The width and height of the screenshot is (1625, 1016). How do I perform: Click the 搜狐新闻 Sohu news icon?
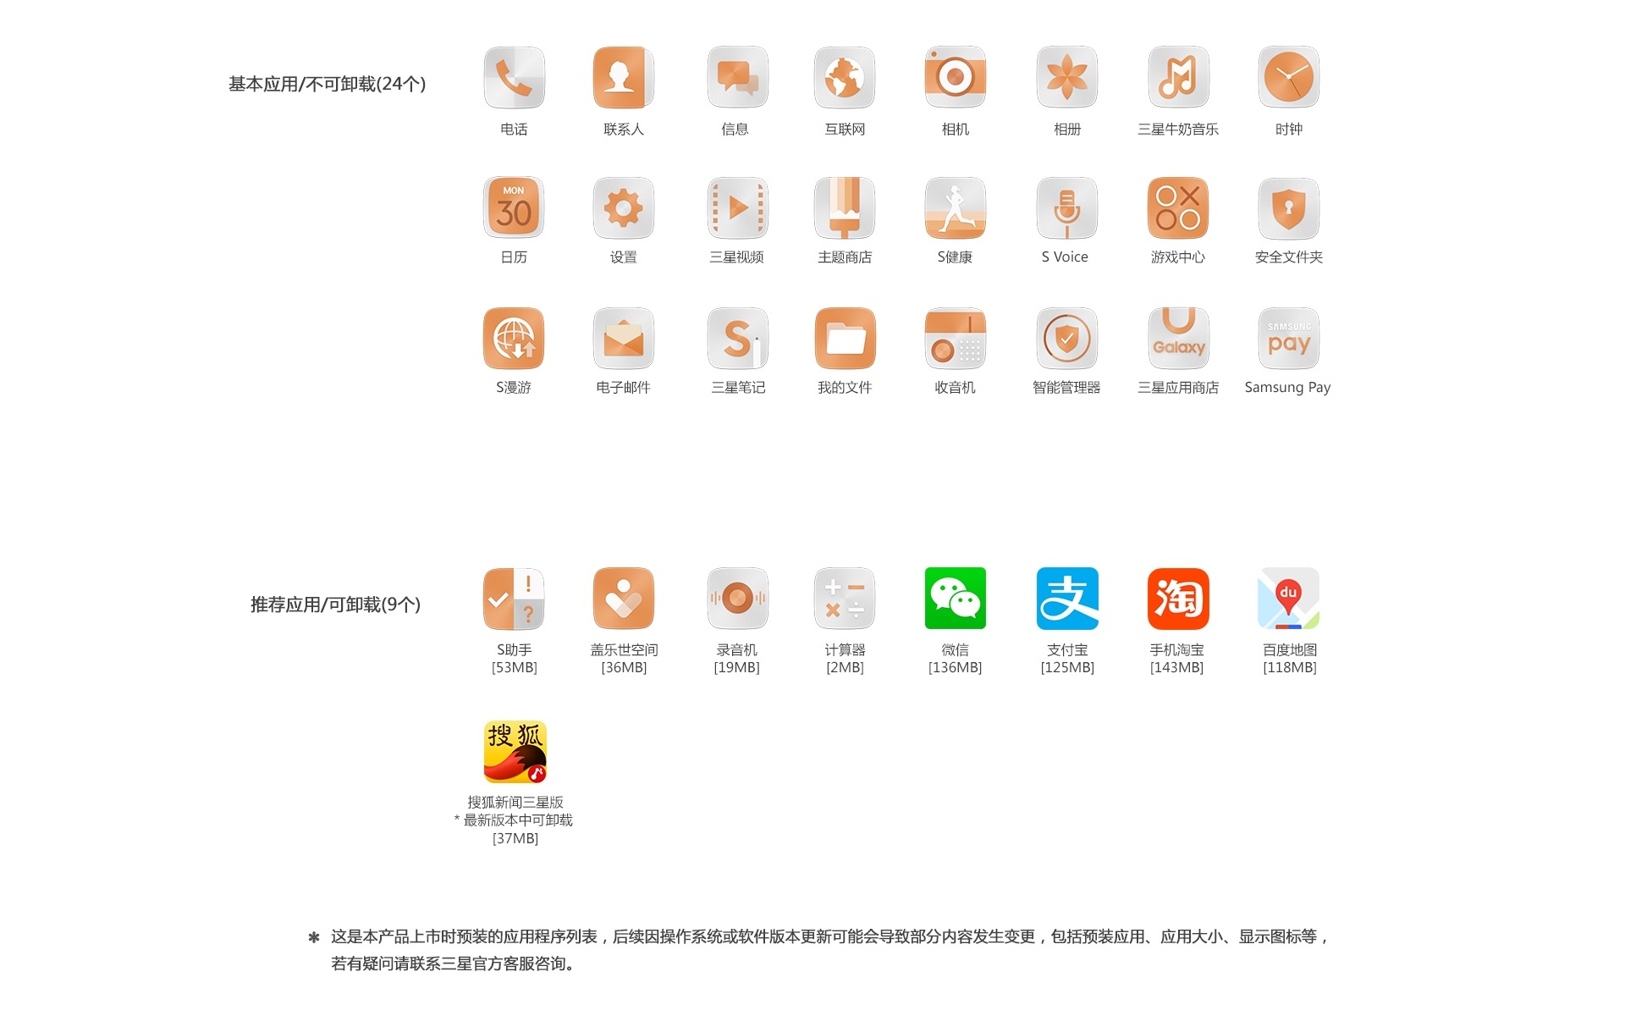tap(515, 752)
